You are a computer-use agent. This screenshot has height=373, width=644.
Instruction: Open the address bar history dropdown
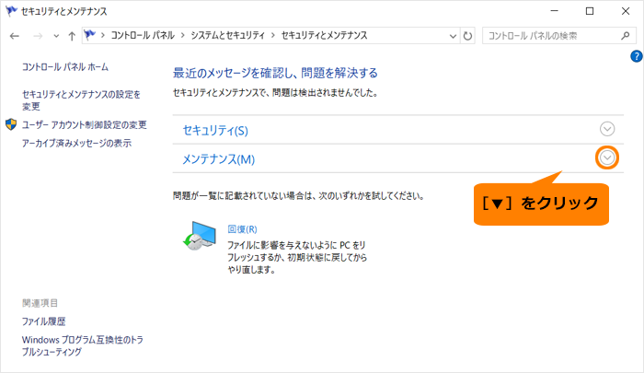click(453, 36)
